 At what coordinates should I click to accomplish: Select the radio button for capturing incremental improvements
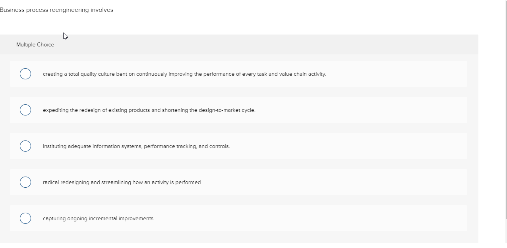[25, 218]
